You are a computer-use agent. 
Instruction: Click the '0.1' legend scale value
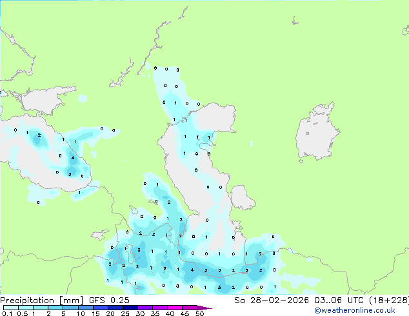tap(7, 313)
